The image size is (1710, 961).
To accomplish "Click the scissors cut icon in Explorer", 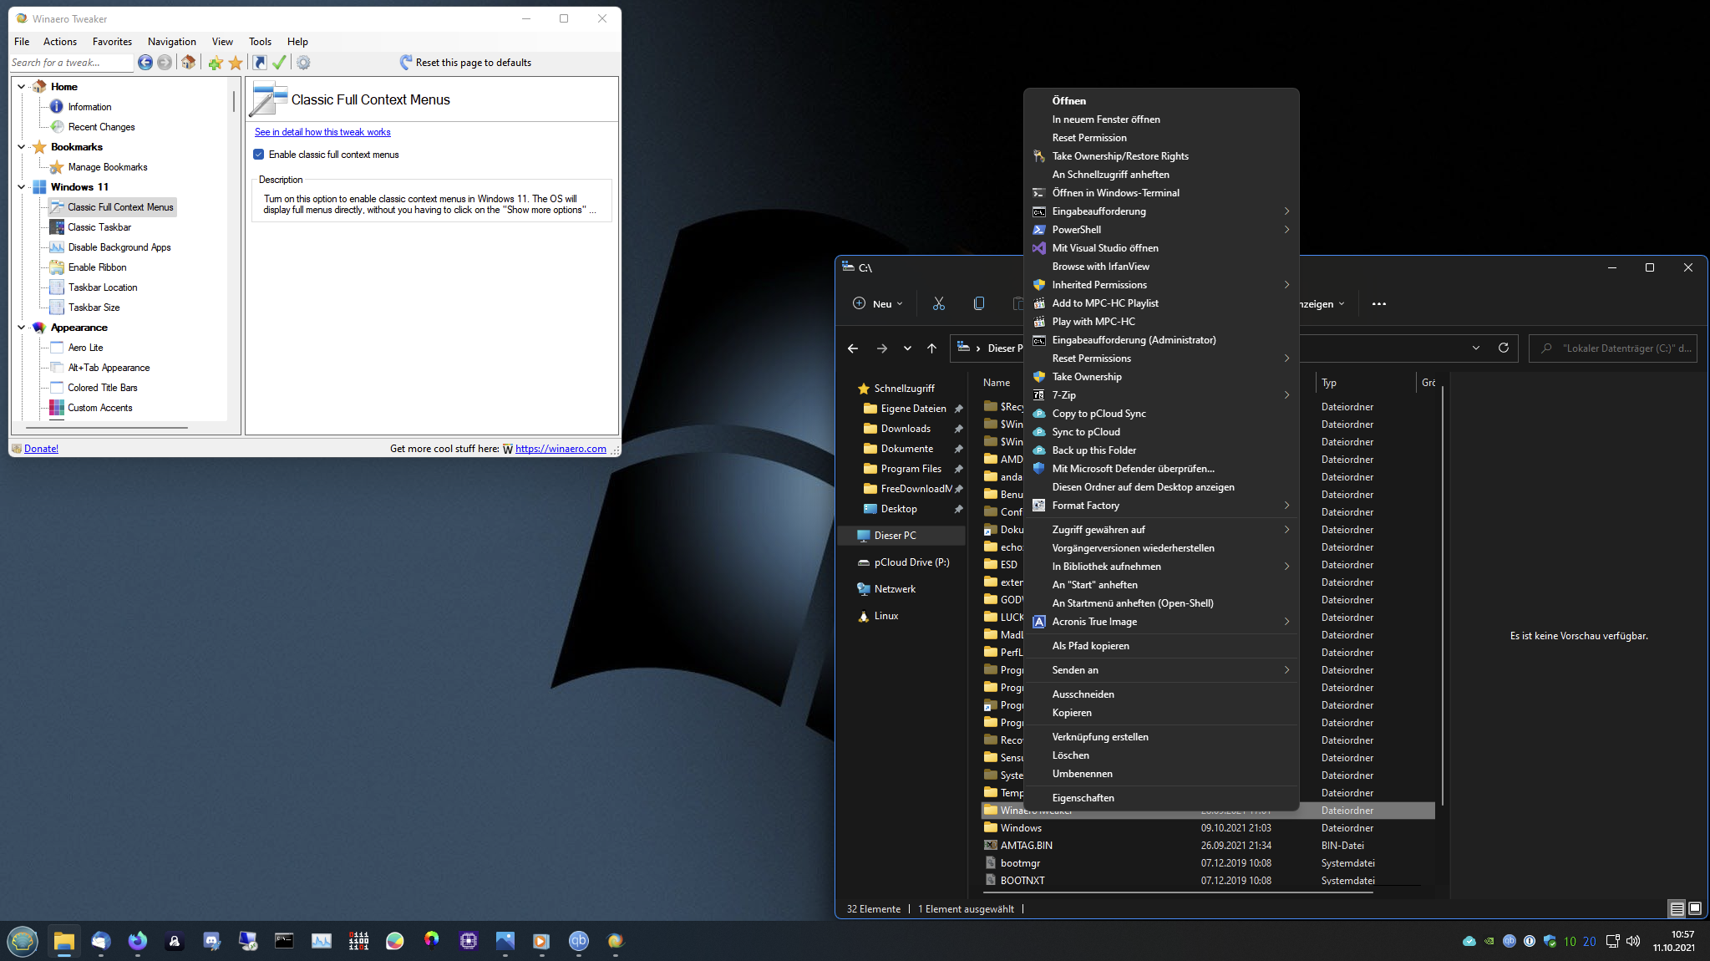I will (939, 303).
